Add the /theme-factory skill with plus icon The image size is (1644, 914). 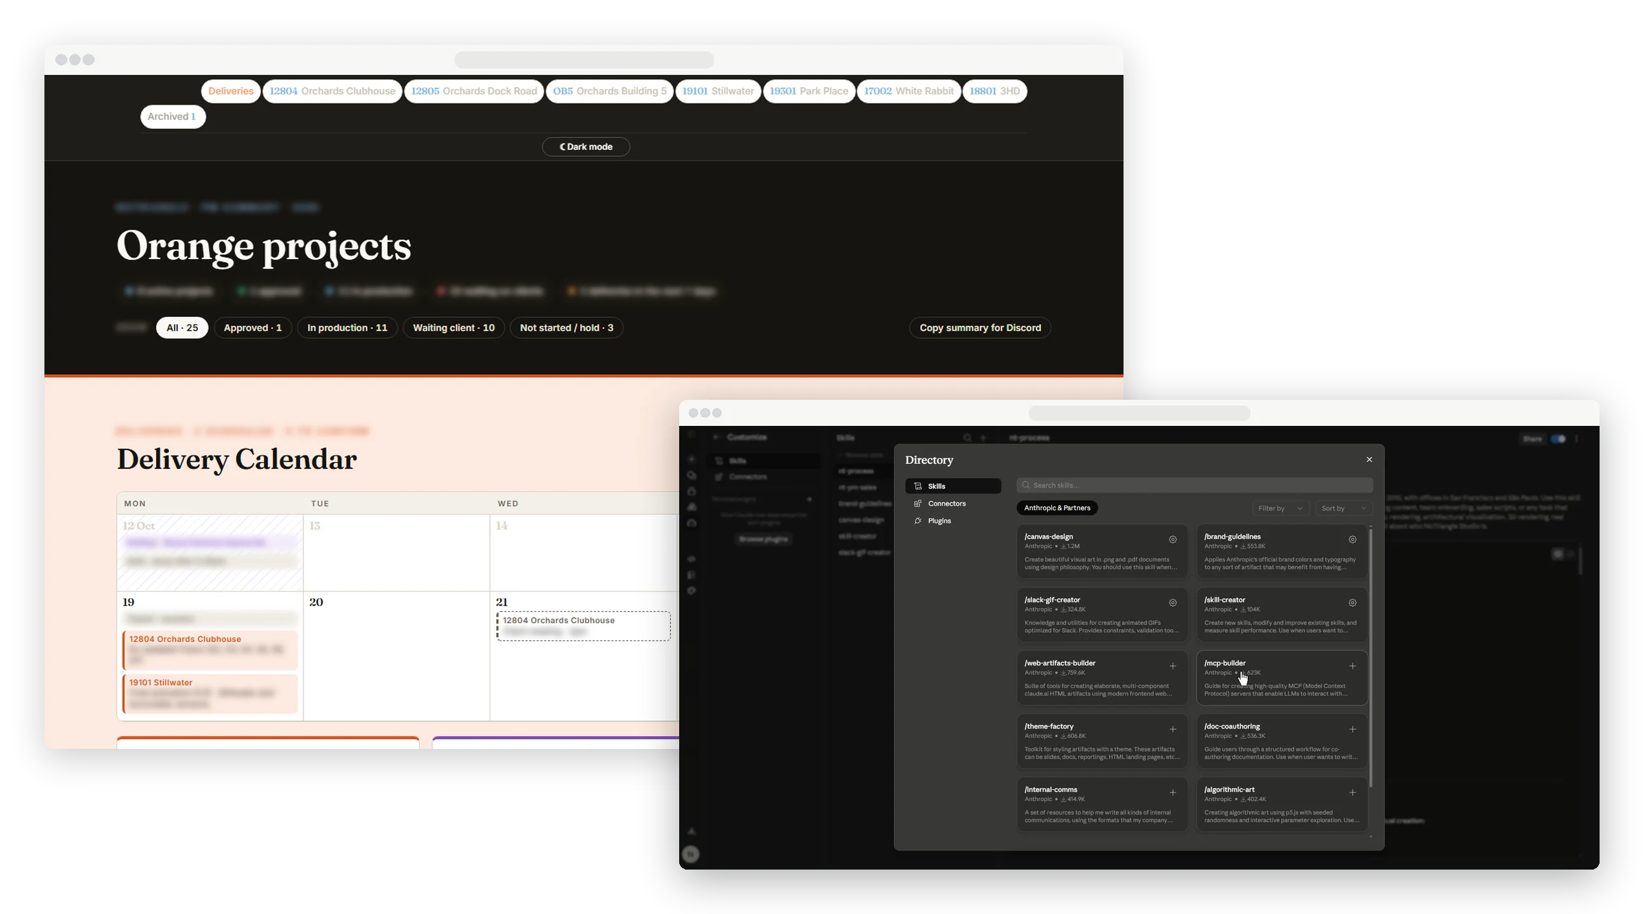coord(1172,729)
